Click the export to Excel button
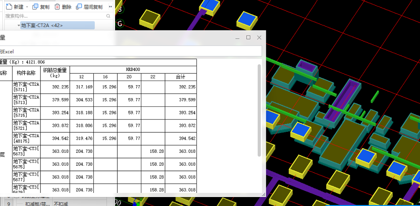420x206 pixels. (x=7, y=51)
